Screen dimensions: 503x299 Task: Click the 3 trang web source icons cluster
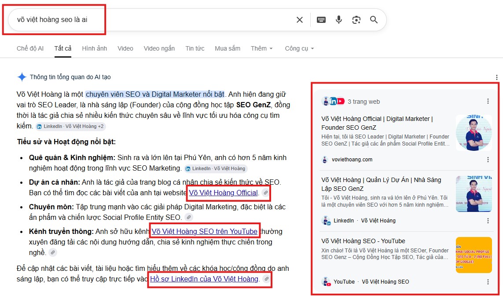click(x=333, y=101)
